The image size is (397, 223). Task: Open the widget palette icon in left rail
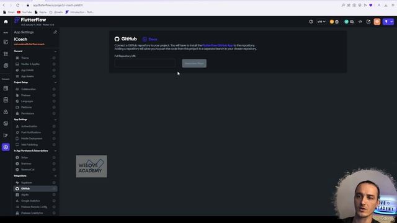click(6, 42)
